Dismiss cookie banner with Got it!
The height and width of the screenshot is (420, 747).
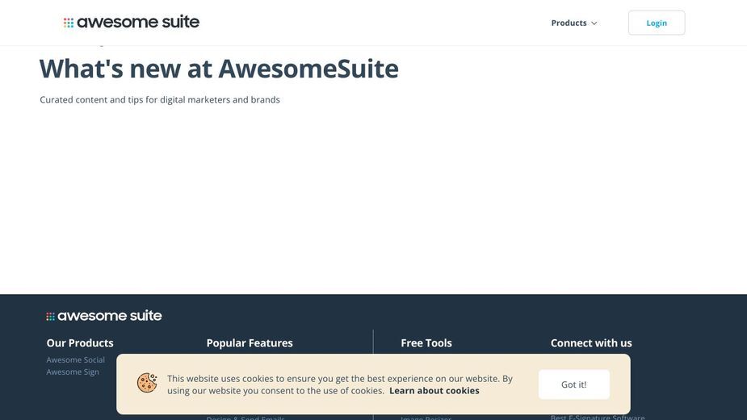click(573, 384)
